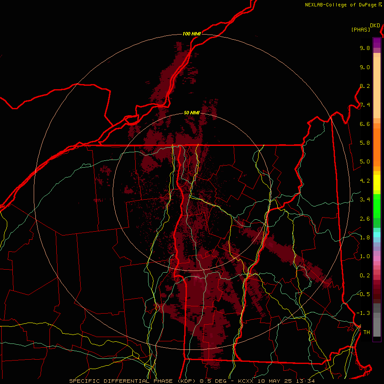
Task: Click the KCXX radar site identifier
Action: [246, 381]
